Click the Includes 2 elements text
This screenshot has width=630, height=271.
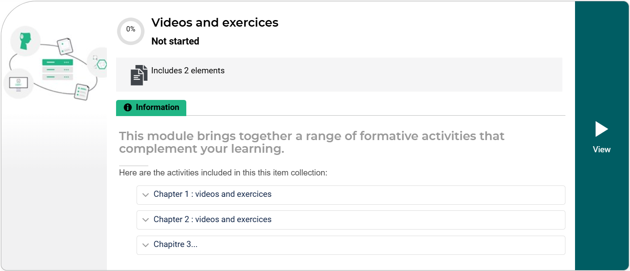coord(188,71)
